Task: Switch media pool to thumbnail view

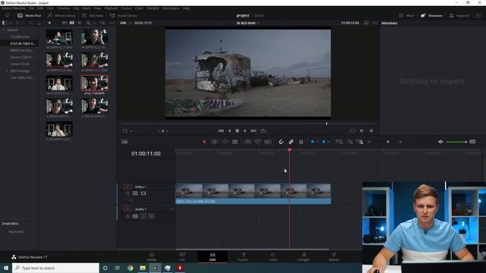Action: pos(72,23)
